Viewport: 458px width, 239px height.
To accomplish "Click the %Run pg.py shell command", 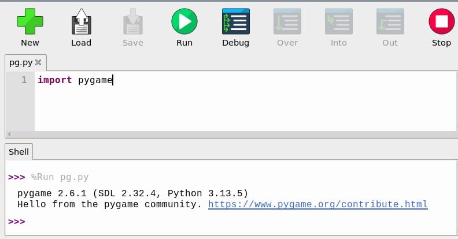I will click(x=60, y=177).
